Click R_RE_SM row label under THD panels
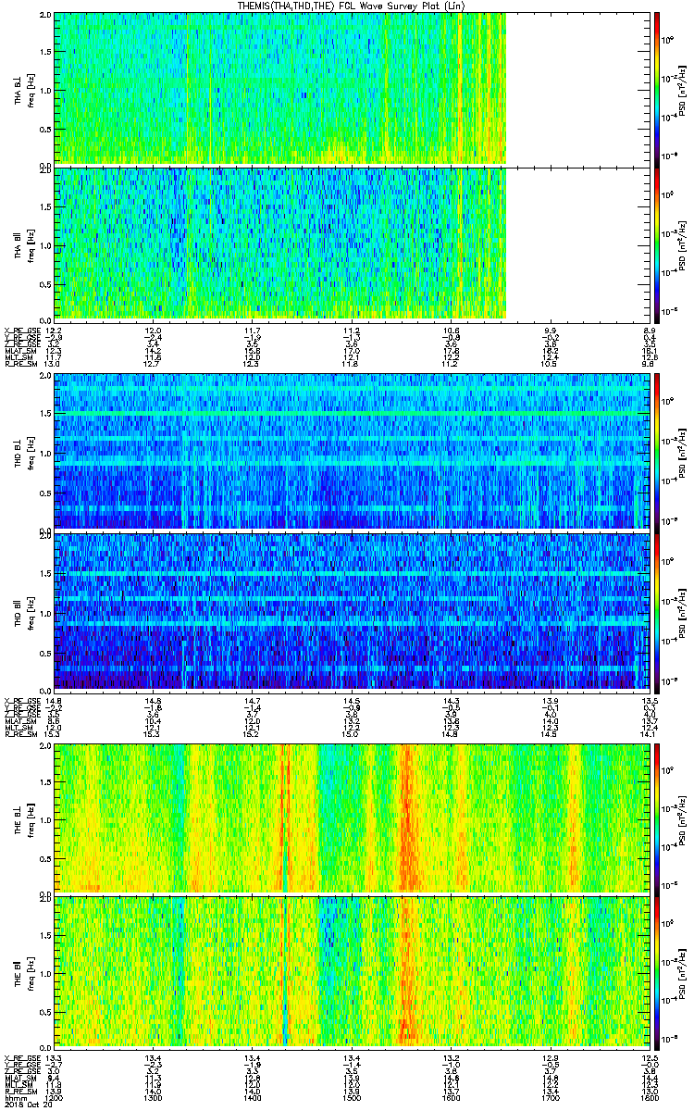Screen dimensions: 694x1111 click(x=20, y=733)
